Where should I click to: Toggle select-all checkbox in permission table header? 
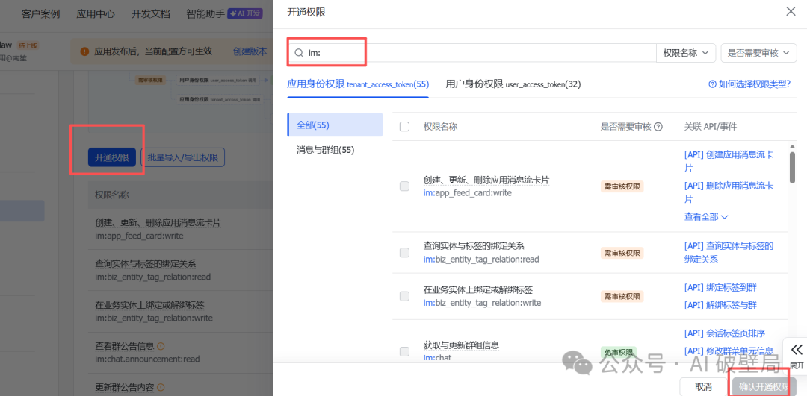pos(404,126)
